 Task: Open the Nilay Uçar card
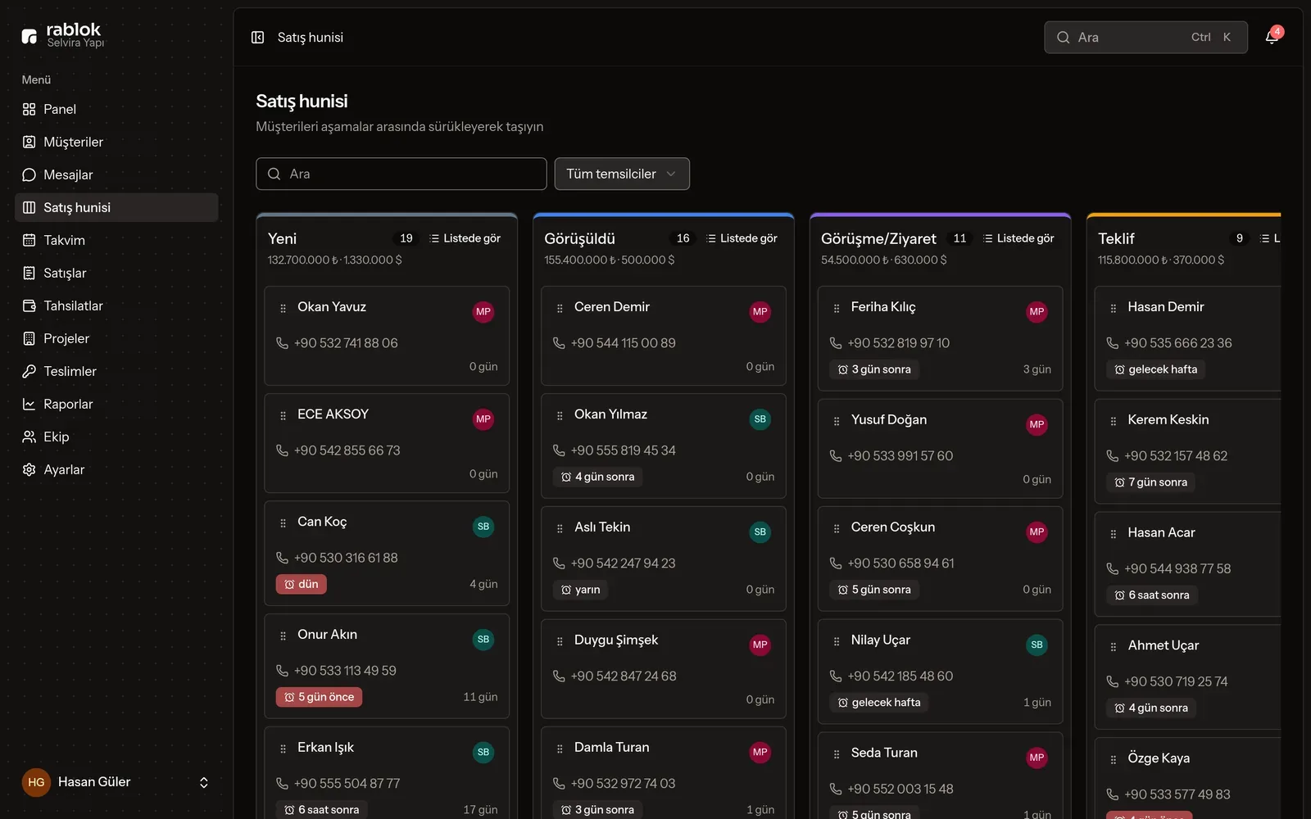[940, 672]
